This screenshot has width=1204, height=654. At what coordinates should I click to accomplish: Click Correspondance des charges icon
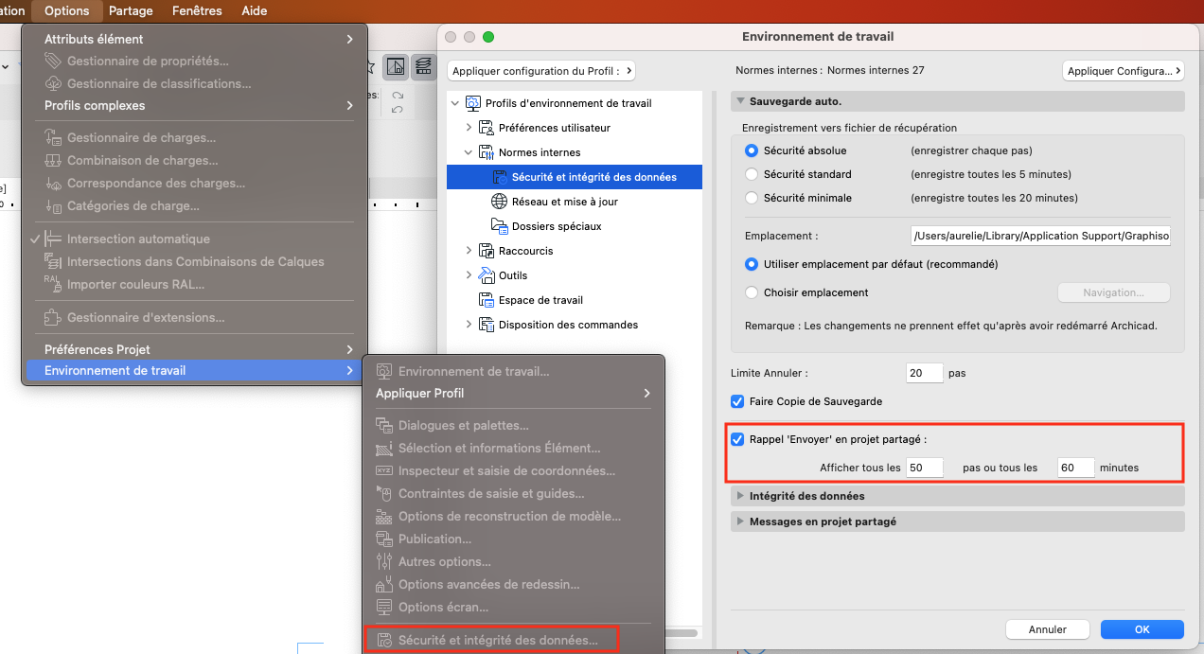pos(53,184)
